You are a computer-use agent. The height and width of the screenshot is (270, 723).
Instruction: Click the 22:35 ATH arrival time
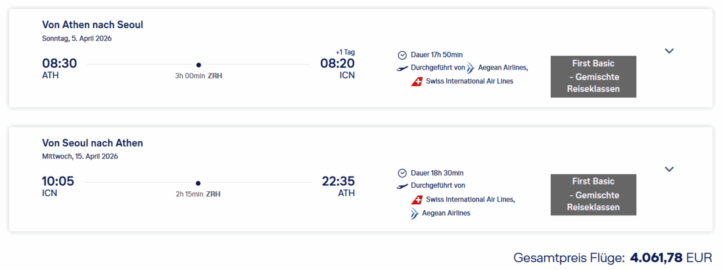click(338, 182)
